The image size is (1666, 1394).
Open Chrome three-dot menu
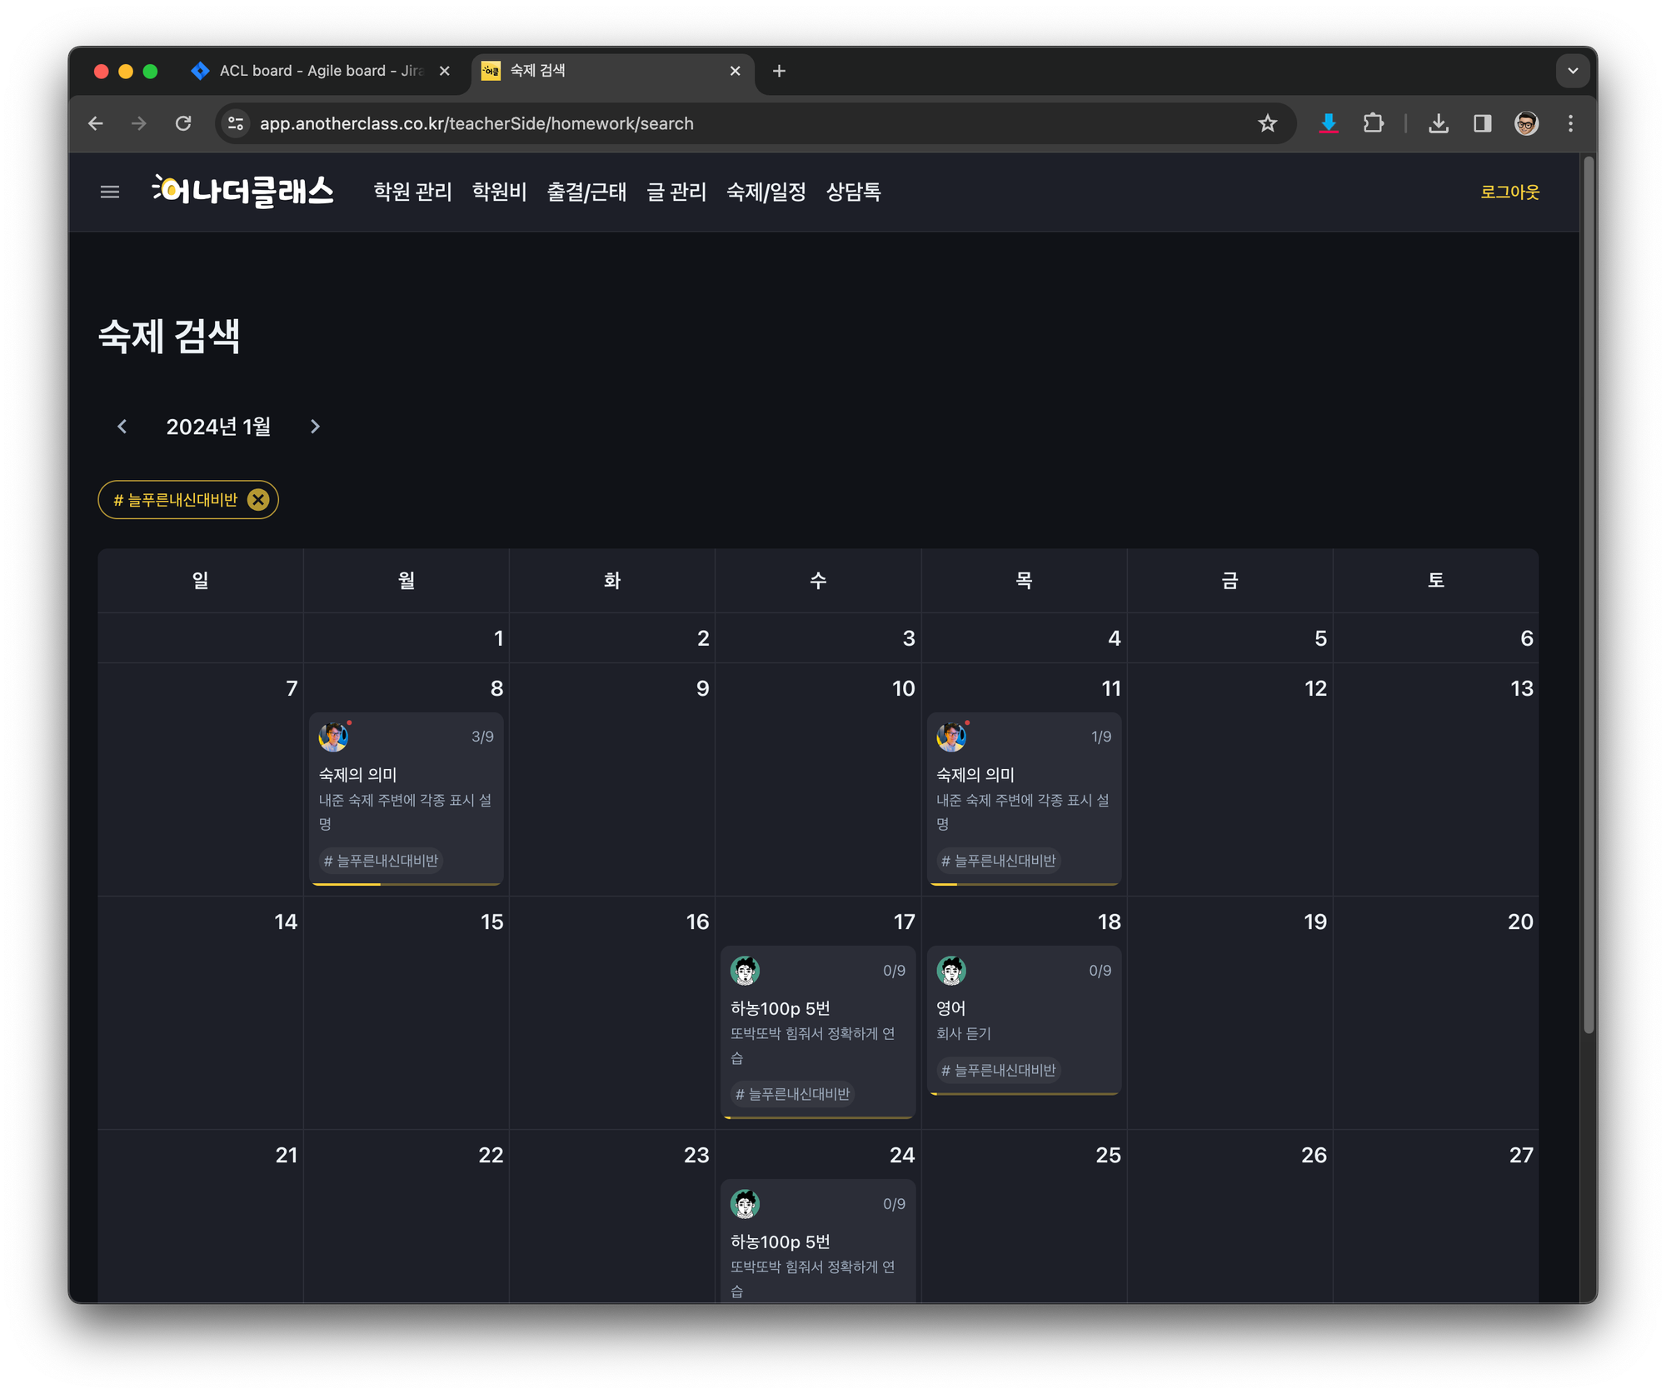[x=1570, y=123]
